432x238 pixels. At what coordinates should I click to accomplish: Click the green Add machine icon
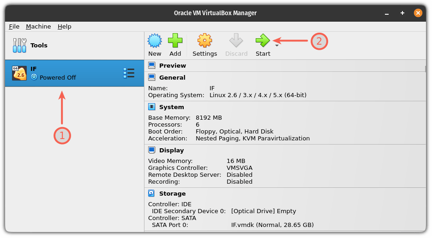(x=175, y=41)
